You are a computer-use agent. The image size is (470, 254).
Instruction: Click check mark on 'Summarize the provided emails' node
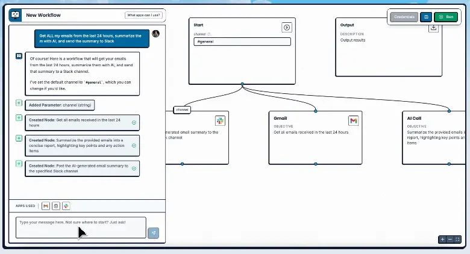(134, 146)
